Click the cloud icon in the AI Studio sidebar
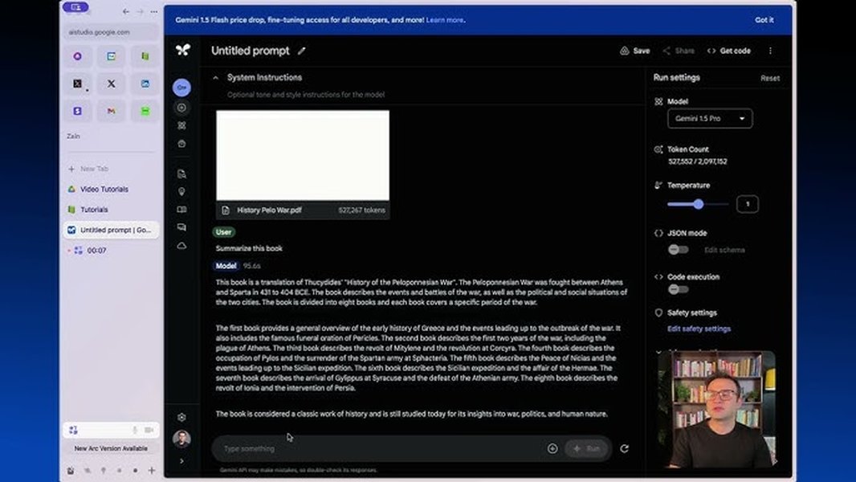The width and height of the screenshot is (856, 482). click(x=181, y=246)
